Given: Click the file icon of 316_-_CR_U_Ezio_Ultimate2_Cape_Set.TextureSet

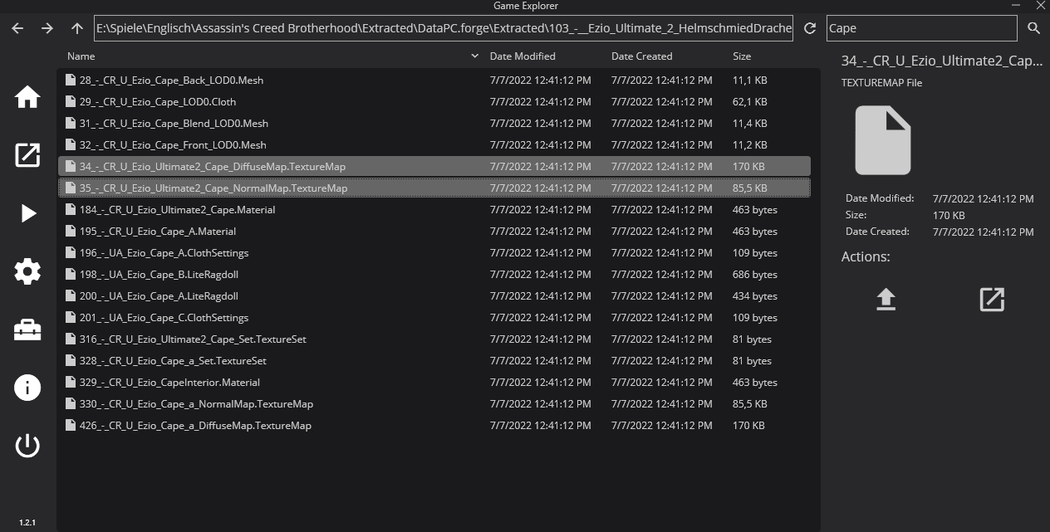Looking at the screenshot, I should tap(71, 339).
